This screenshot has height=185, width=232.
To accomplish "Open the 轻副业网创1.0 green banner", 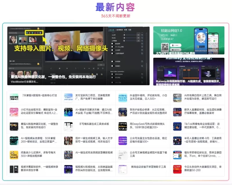I will 188,41.
